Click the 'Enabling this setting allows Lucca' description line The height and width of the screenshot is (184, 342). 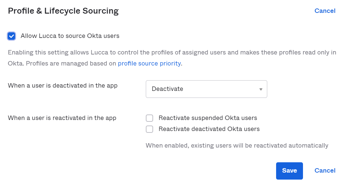tap(172, 53)
